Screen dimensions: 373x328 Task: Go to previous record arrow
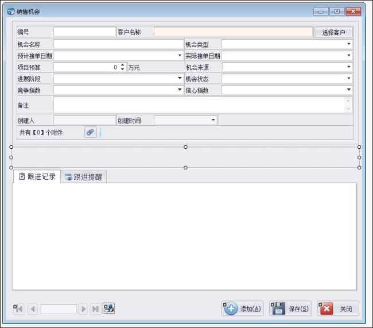(33, 309)
